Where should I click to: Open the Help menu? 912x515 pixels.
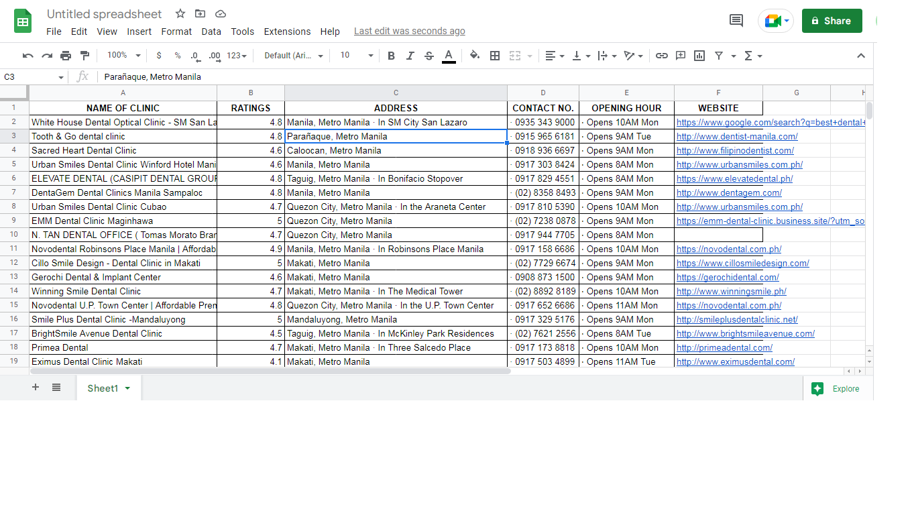point(330,32)
